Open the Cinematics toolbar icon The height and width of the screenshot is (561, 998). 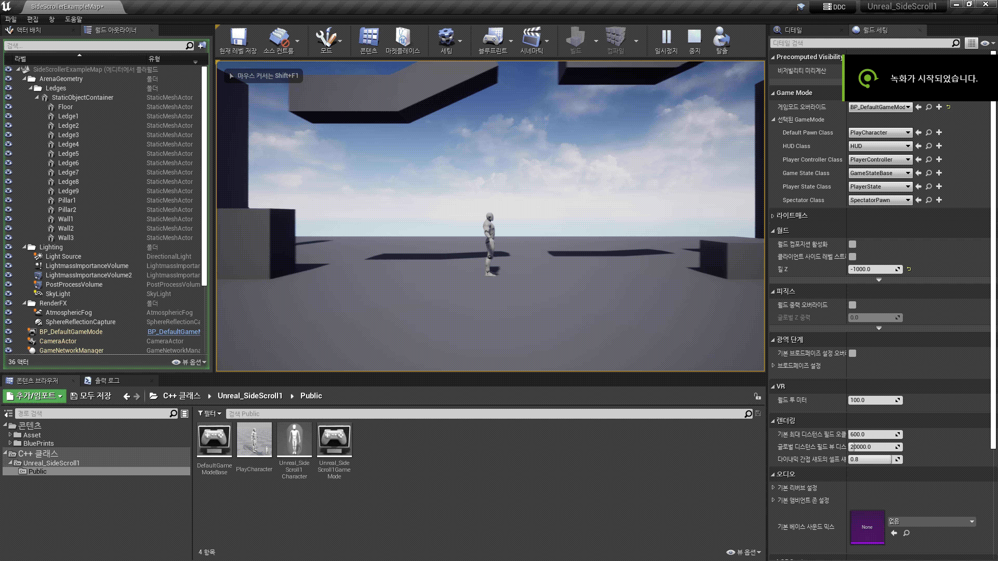point(532,37)
